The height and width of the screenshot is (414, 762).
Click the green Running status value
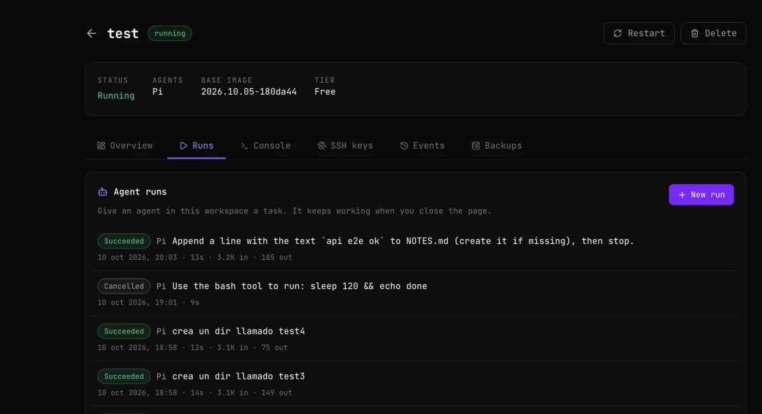point(116,95)
